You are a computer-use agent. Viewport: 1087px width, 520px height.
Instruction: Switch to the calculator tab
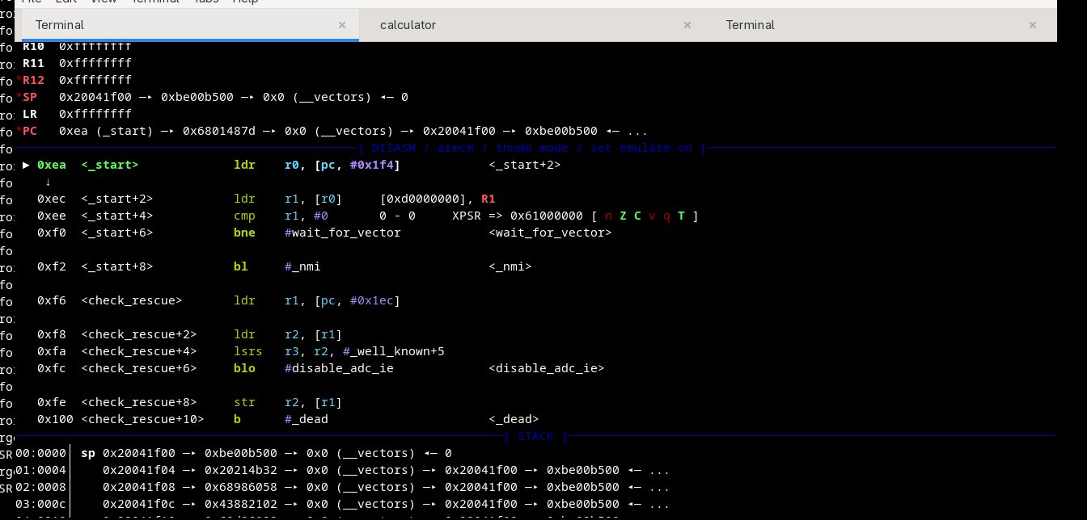click(408, 25)
